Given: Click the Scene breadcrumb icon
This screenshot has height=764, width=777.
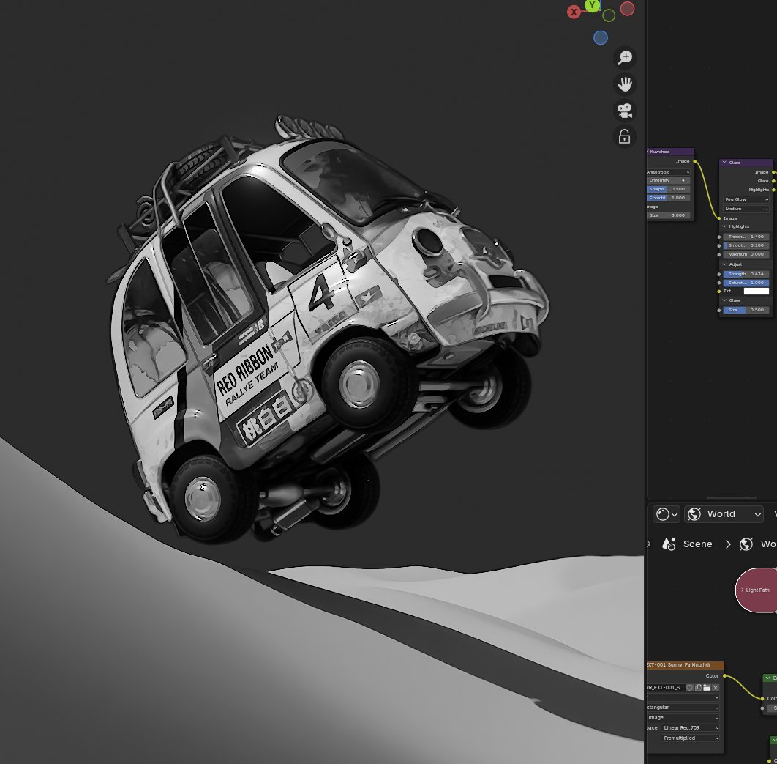Looking at the screenshot, I should 669,544.
